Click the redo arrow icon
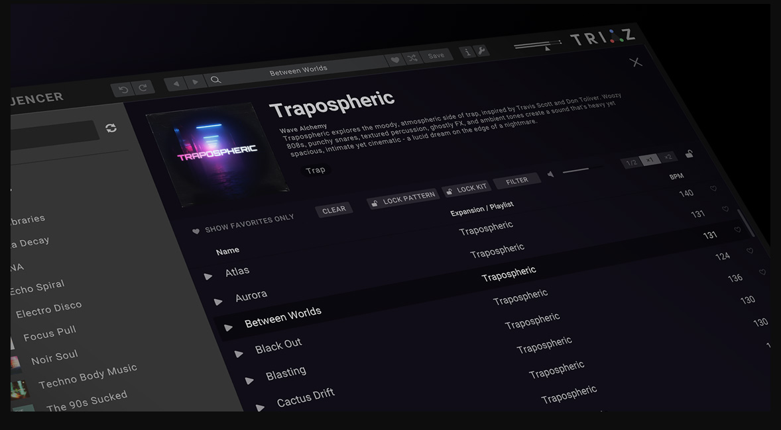Screen dimensions: 781x430 [143, 87]
